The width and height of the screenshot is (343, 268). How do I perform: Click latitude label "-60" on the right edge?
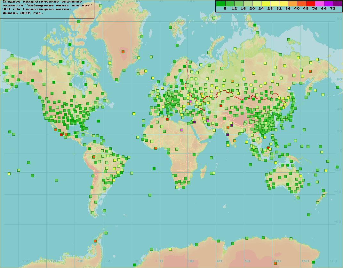click(x=338, y=221)
